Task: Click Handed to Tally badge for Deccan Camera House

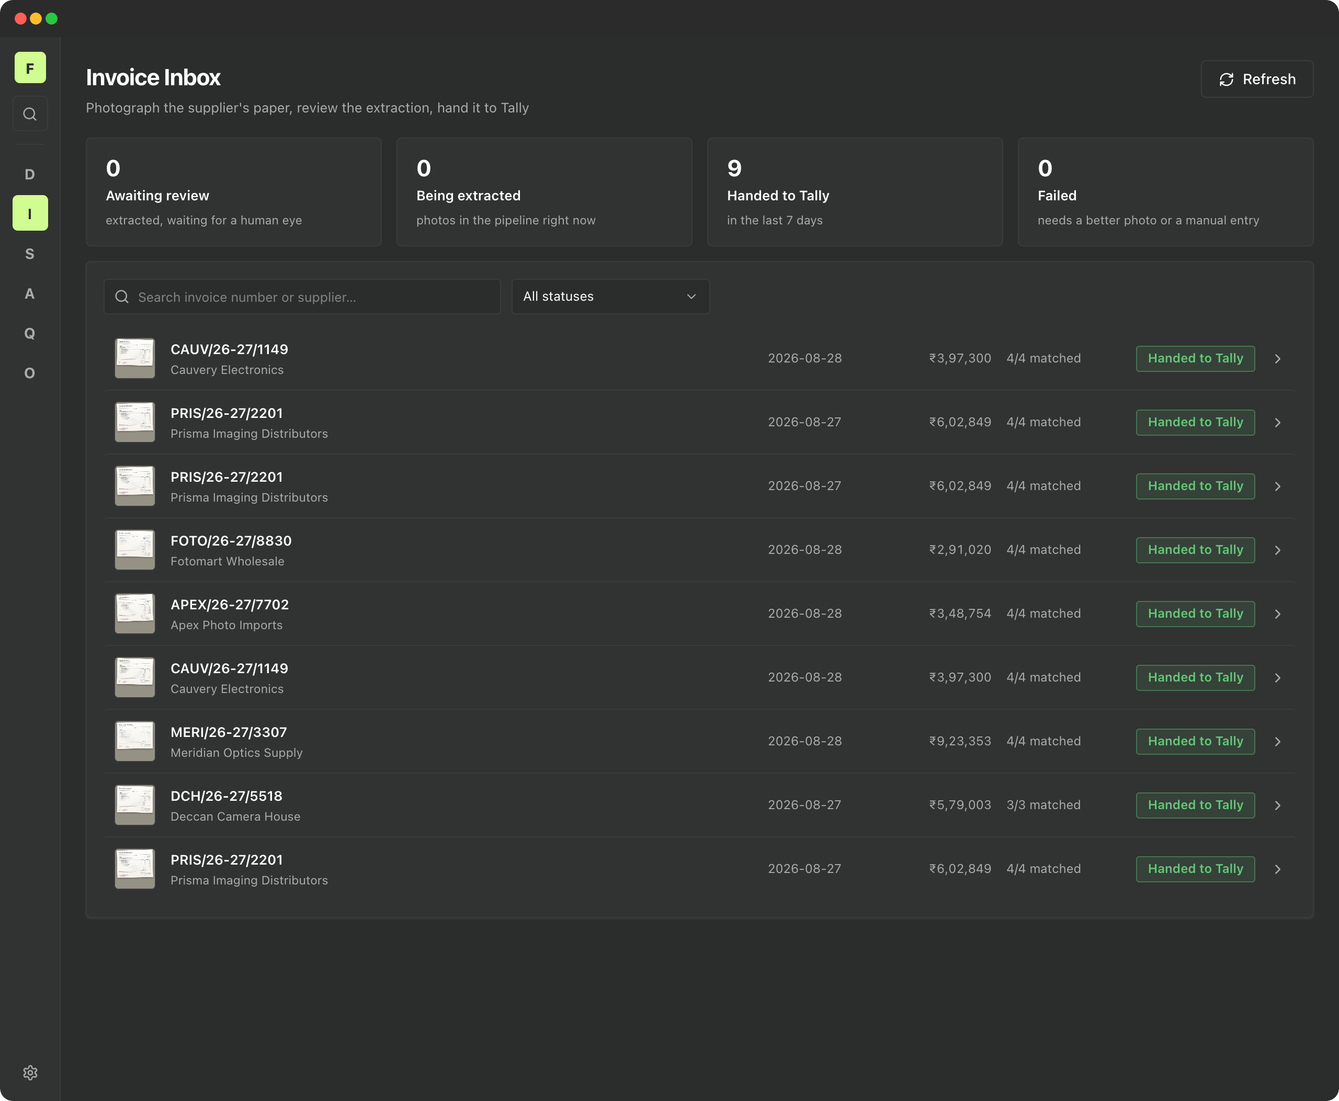Action: click(1195, 805)
